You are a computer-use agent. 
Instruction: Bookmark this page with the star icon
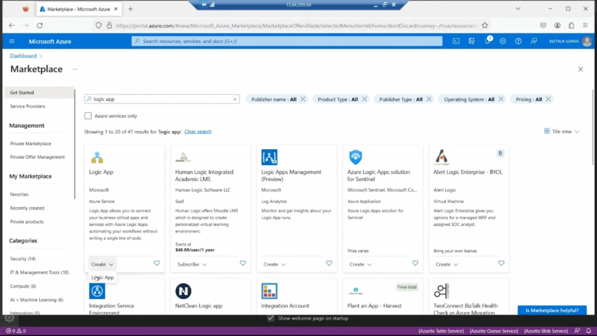(484, 26)
